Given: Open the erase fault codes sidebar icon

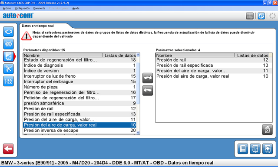Looking at the screenshot, I should pos(8,44).
